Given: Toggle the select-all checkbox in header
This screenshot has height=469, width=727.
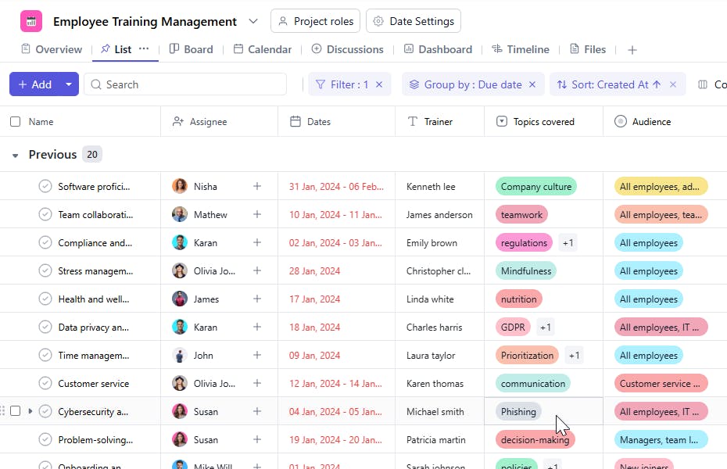Looking at the screenshot, I should click(x=16, y=121).
